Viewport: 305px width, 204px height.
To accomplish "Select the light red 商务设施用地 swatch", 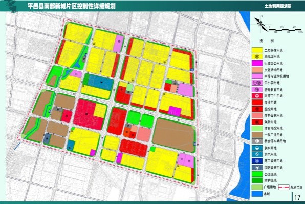I will (257, 115).
